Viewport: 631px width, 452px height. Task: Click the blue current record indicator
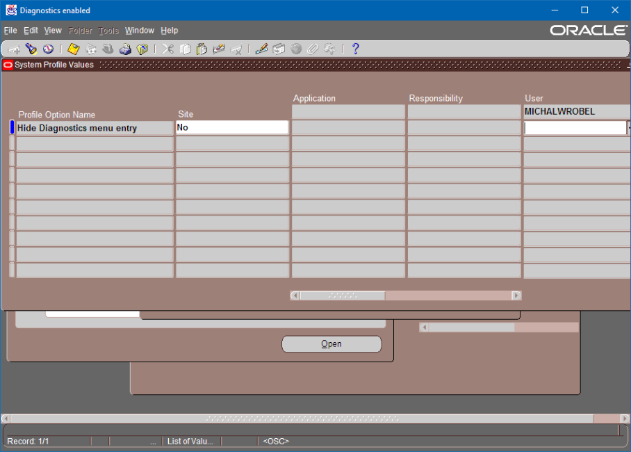[x=12, y=128]
